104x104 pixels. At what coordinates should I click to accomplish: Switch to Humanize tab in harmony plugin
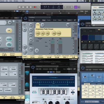93,84
